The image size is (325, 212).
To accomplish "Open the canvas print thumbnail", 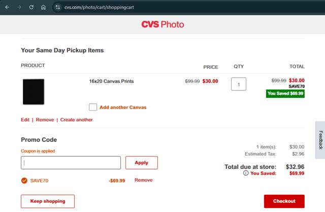I will tap(34, 92).
